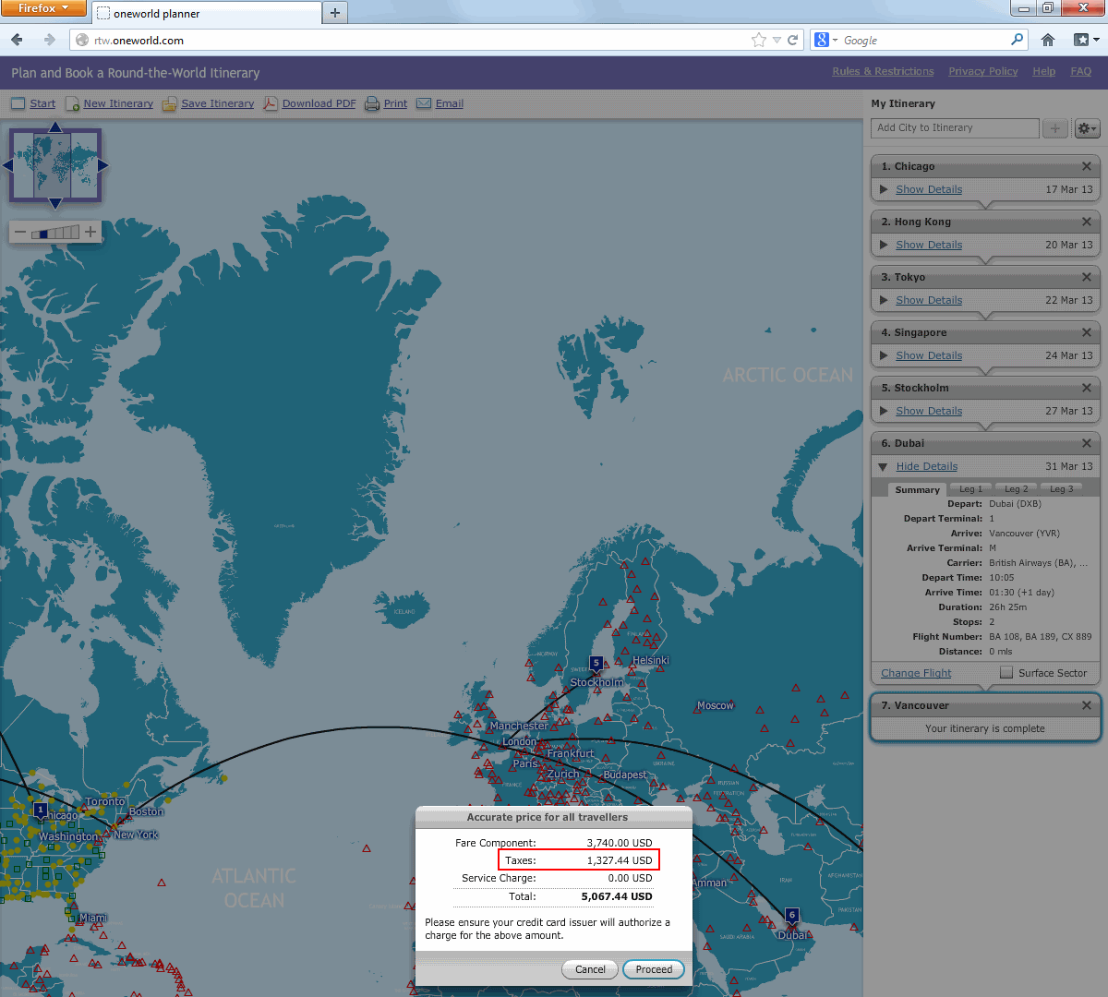Expand Tokyo details triangle
This screenshot has height=997, width=1108.
884,300
